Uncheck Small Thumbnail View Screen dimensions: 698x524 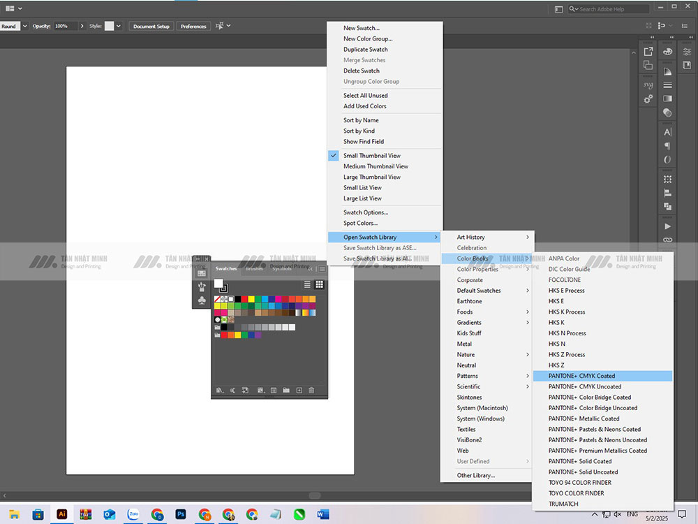pyautogui.click(x=385, y=156)
